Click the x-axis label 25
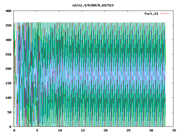This screenshot has height=134, width=179. click(x=128, y=130)
